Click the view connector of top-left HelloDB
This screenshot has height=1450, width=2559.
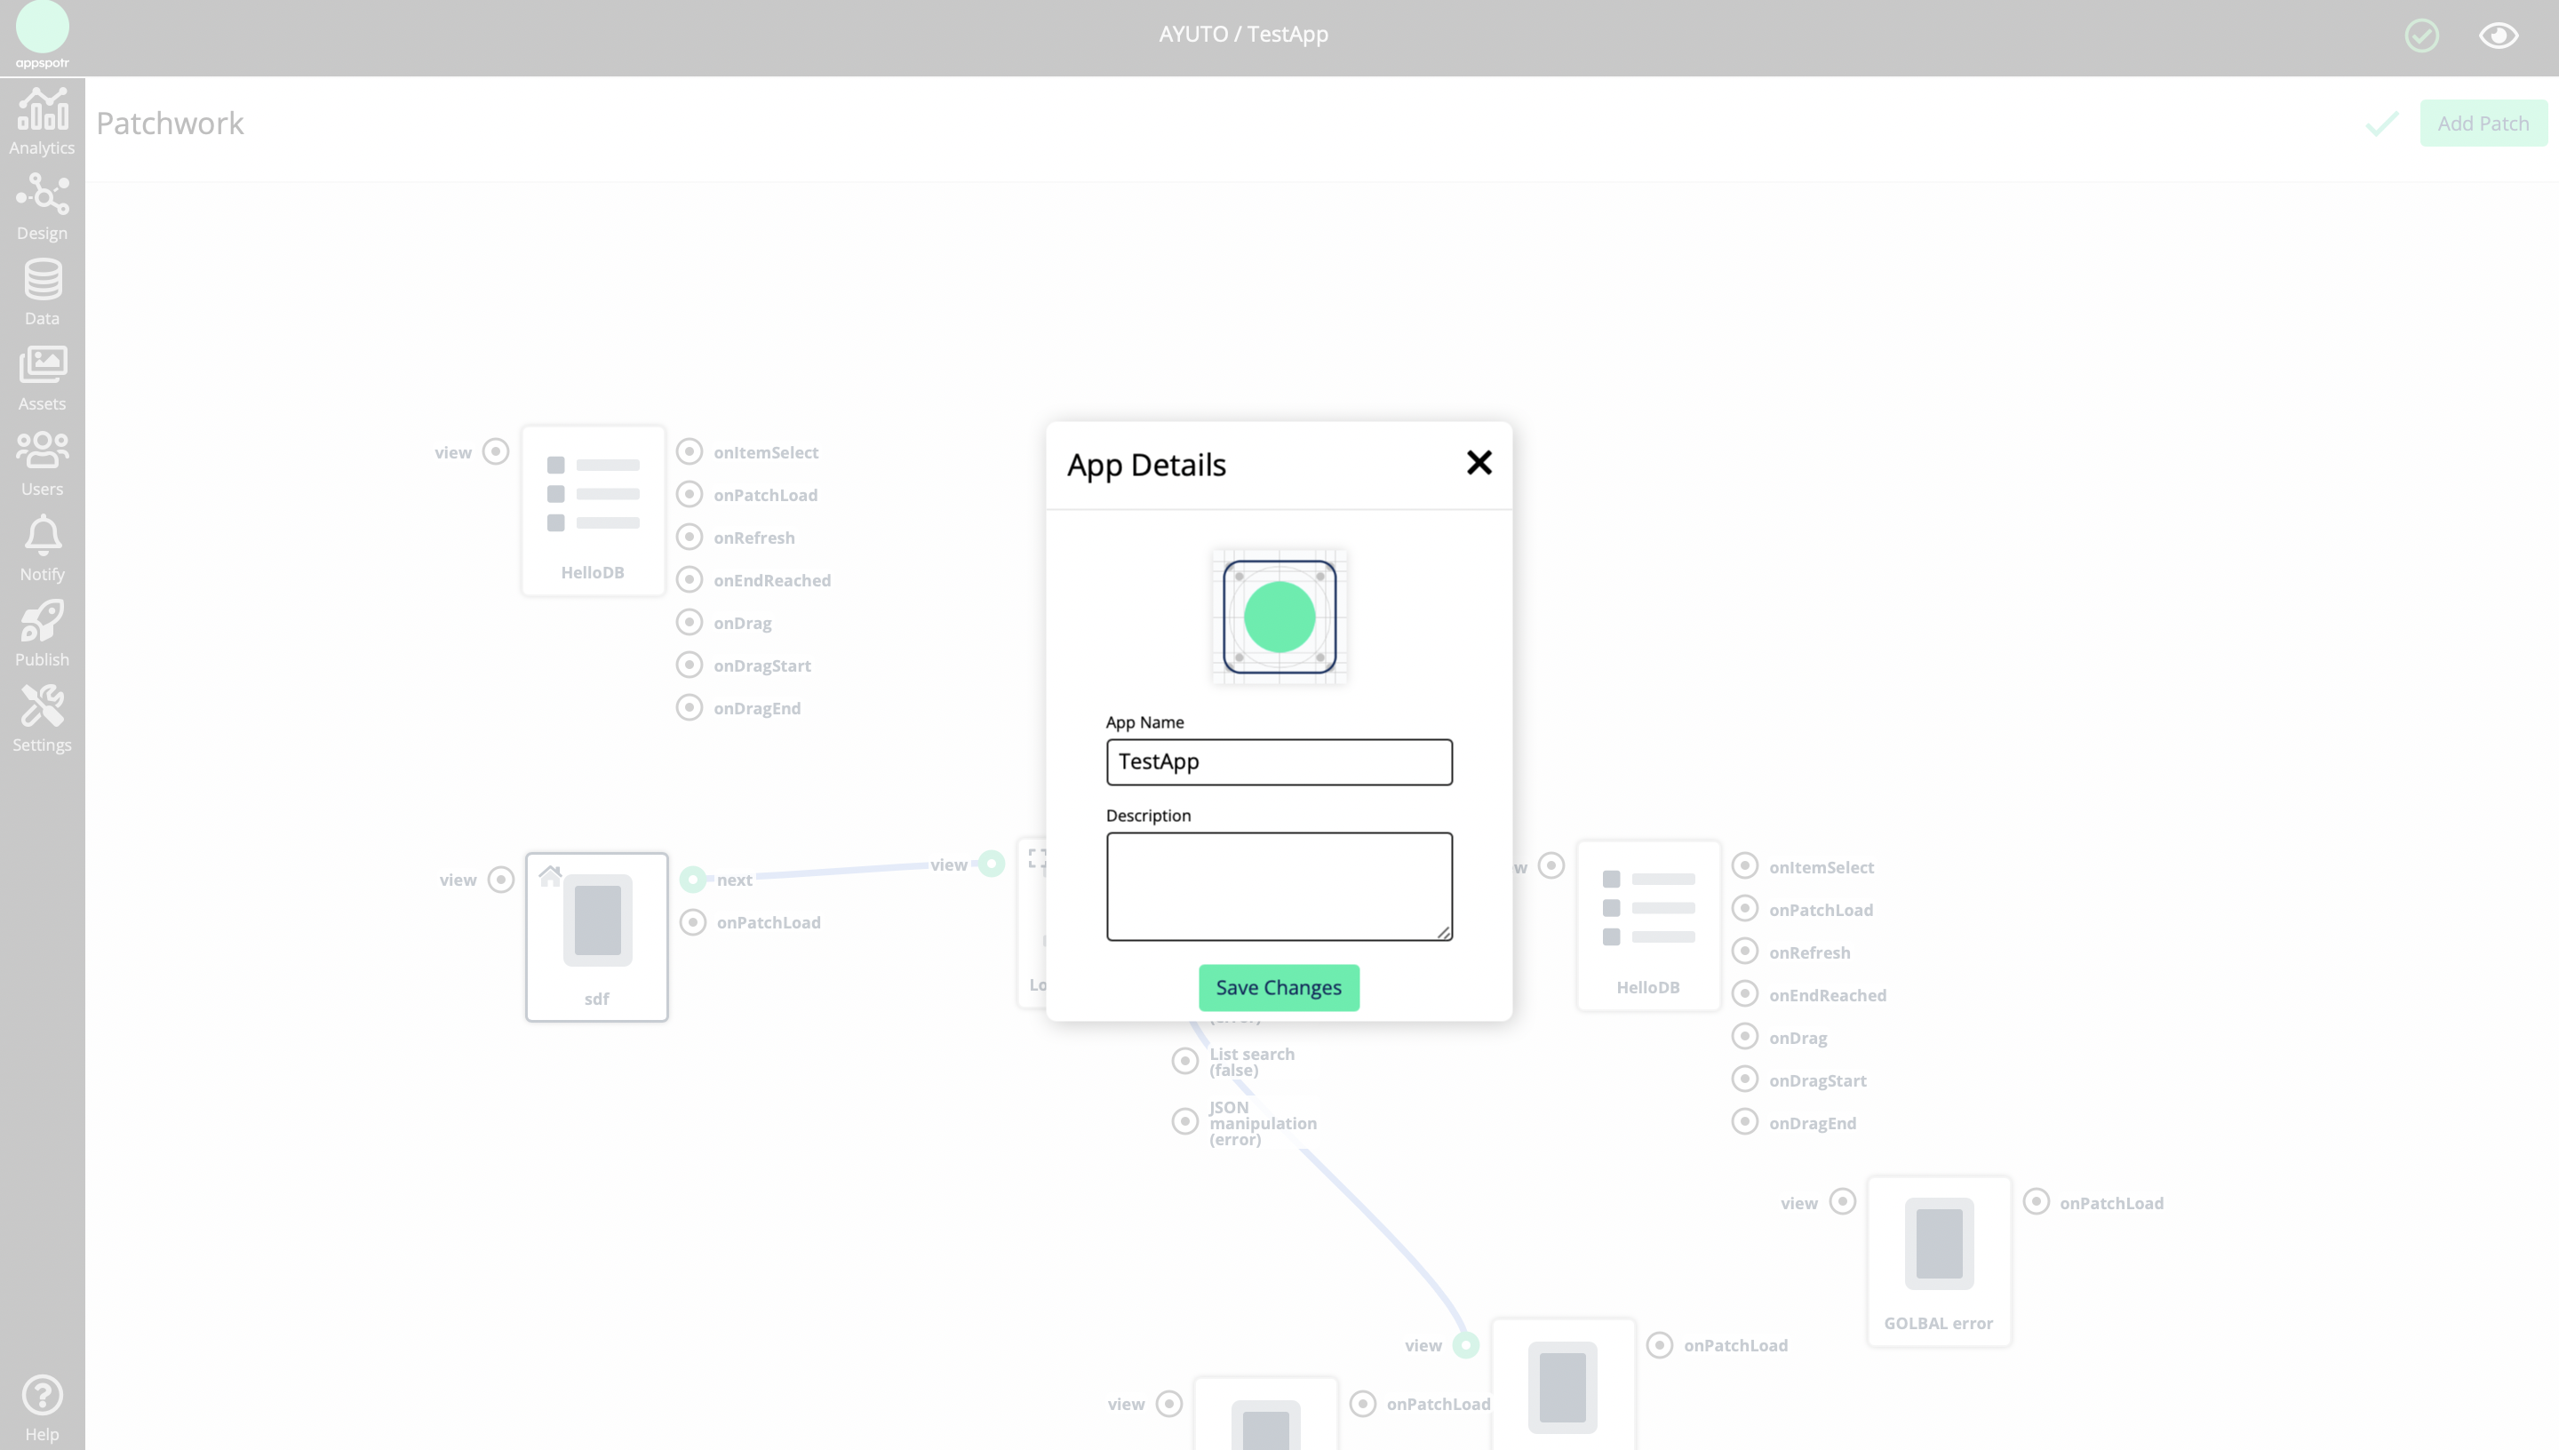(496, 452)
